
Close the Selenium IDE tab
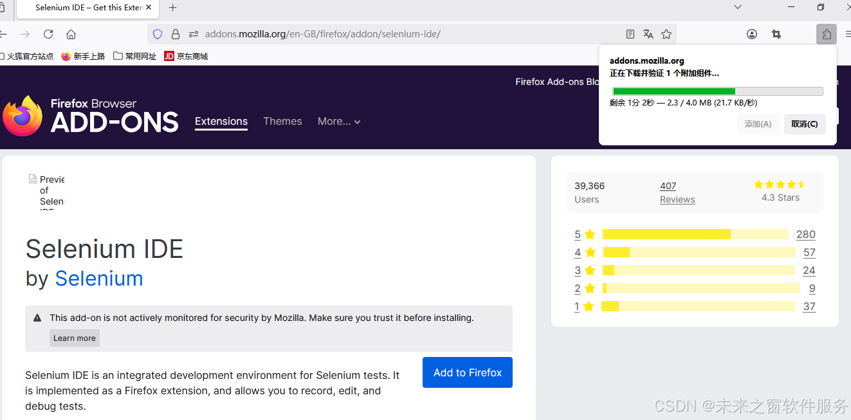click(149, 8)
